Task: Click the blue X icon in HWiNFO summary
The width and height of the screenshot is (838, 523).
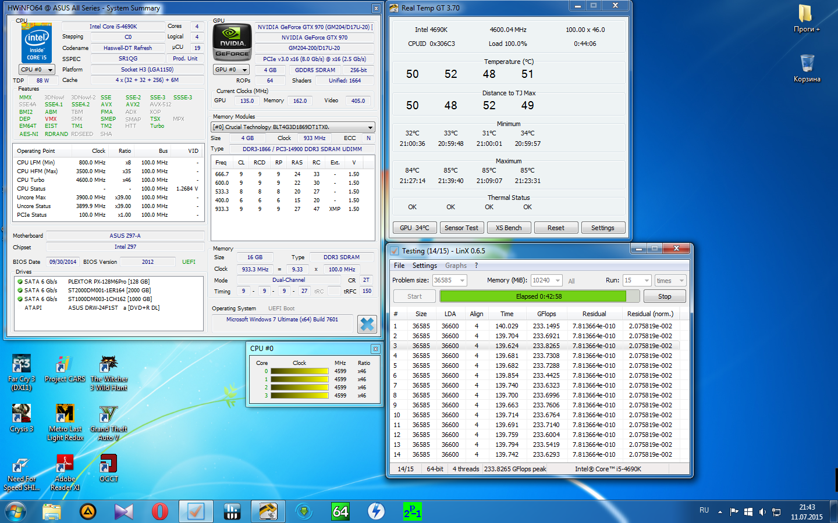Action: 367,324
